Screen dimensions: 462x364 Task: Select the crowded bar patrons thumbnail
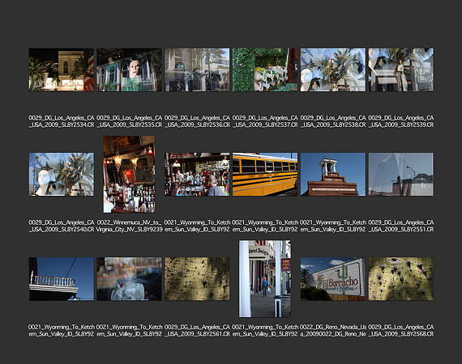click(x=197, y=175)
